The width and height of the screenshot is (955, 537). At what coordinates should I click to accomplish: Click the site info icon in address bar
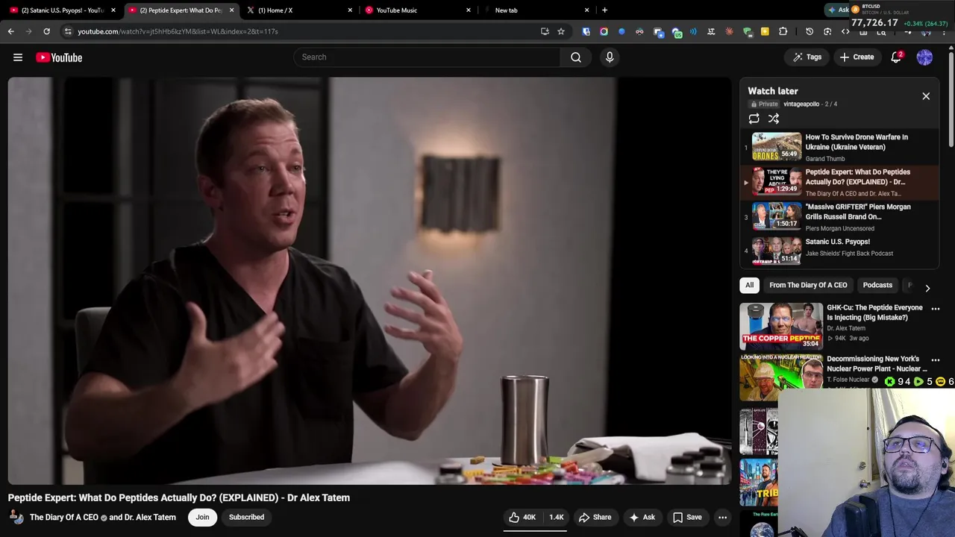(x=68, y=31)
